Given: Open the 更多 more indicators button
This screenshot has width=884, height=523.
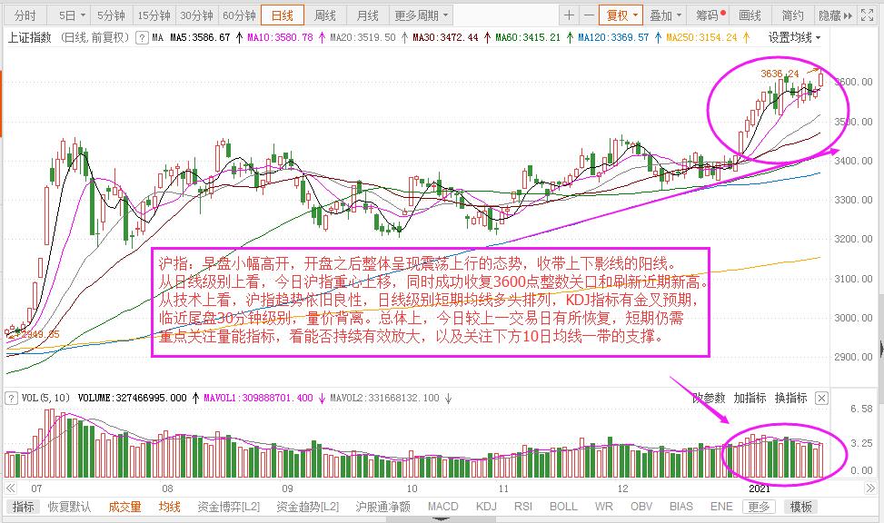Looking at the screenshot, I should [x=759, y=507].
